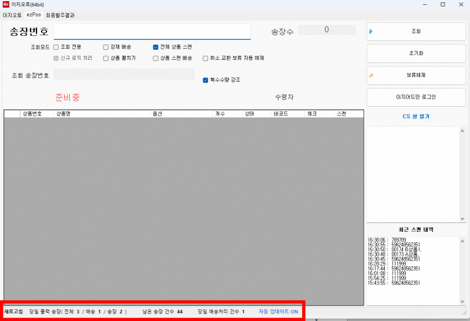Click the 준비중 status label
Viewport: 470px width, 321px height.
pos(68,97)
